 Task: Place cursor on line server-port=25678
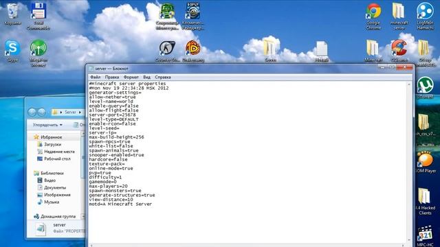(113, 115)
